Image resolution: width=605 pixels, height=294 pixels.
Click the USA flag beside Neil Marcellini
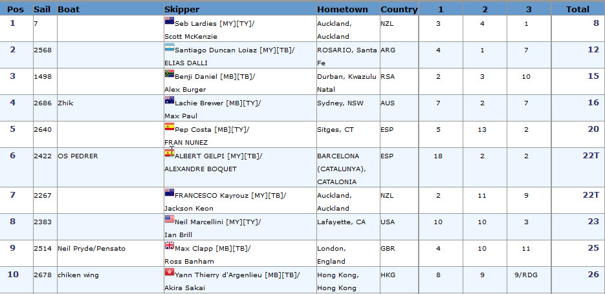(170, 219)
